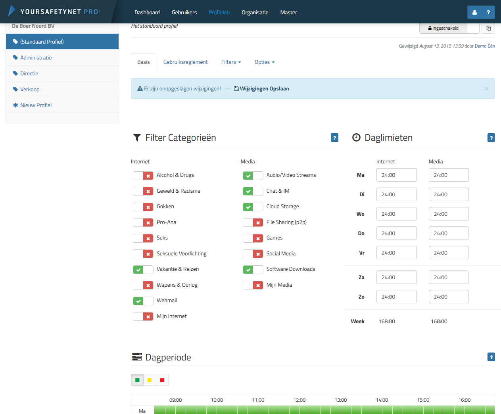Open the top-right help question mark button
Image resolution: width=501 pixels, height=414 pixels.
click(488, 12)
